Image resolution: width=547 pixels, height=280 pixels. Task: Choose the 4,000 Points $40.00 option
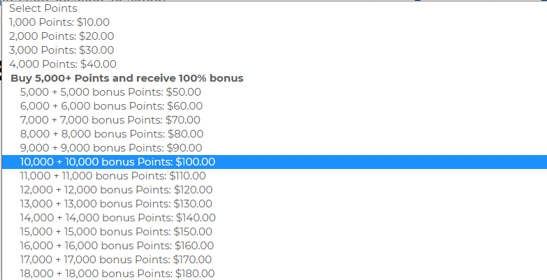pos(63,64)
